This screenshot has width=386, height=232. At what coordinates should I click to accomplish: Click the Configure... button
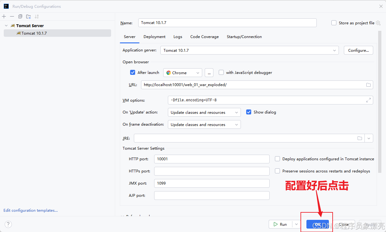pos(359,50)
